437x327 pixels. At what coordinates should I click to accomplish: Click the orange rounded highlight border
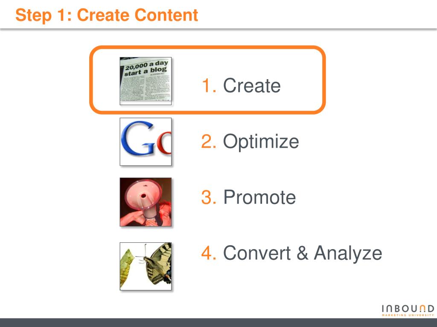(x=207, y=48)
